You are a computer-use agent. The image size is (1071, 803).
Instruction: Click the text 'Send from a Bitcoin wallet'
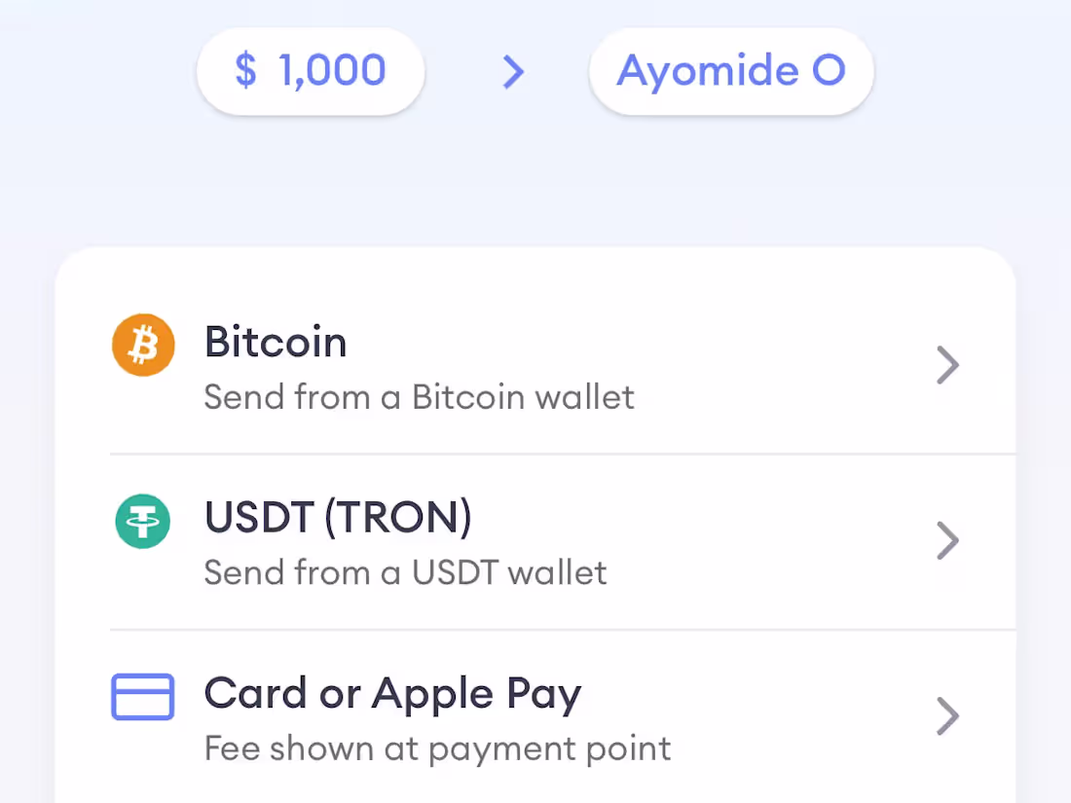419,397
